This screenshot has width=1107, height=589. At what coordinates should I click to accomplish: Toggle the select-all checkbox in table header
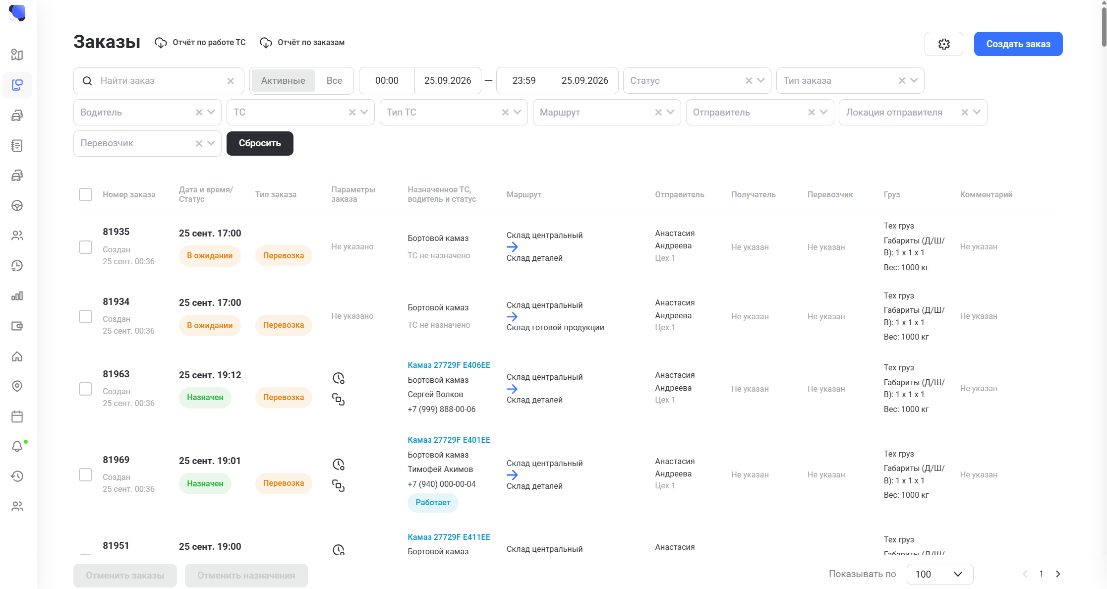point(86,194)
